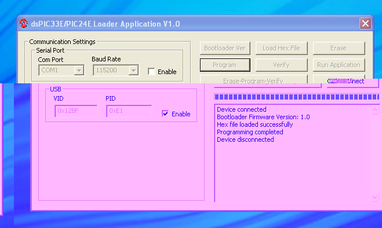This screenshot has width=382, height=228.
Task: Click the Load Hex File button
Action: tap(281, 48)
